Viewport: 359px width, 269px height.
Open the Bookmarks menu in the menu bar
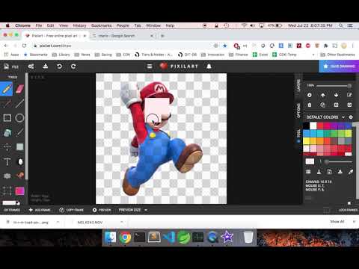coord(101,25)
